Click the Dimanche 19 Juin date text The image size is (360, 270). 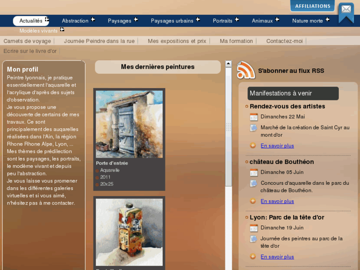click(282, 228)
